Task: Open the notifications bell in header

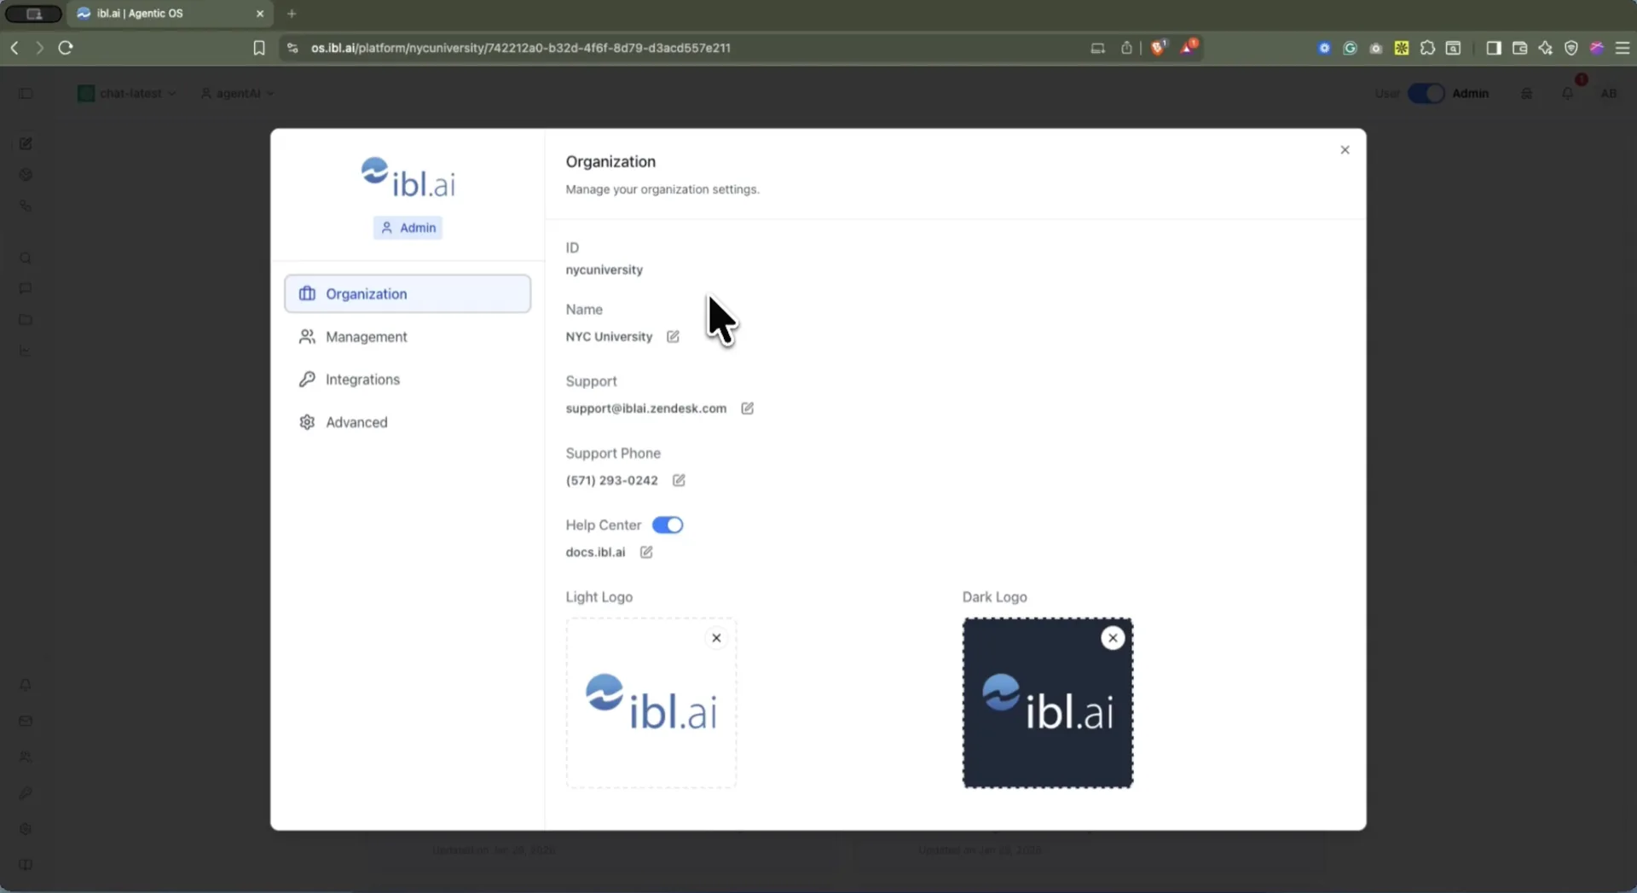Action: point(1567,93)
